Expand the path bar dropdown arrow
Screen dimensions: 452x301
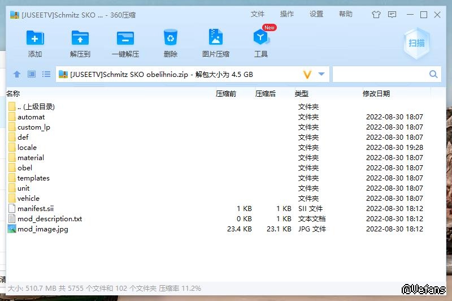click(x=321, y=74)
